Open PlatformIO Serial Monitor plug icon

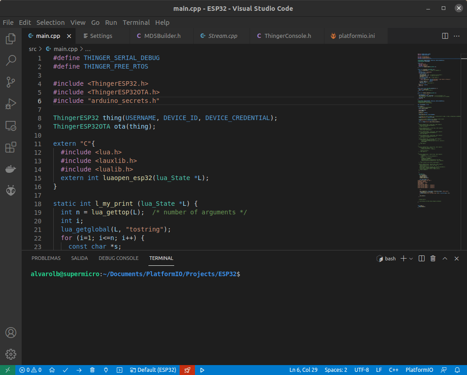click(106, 370)
